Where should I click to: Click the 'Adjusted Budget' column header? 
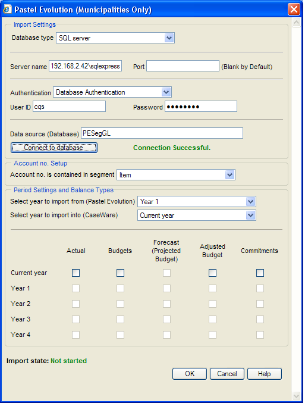[x=213, y=251]
